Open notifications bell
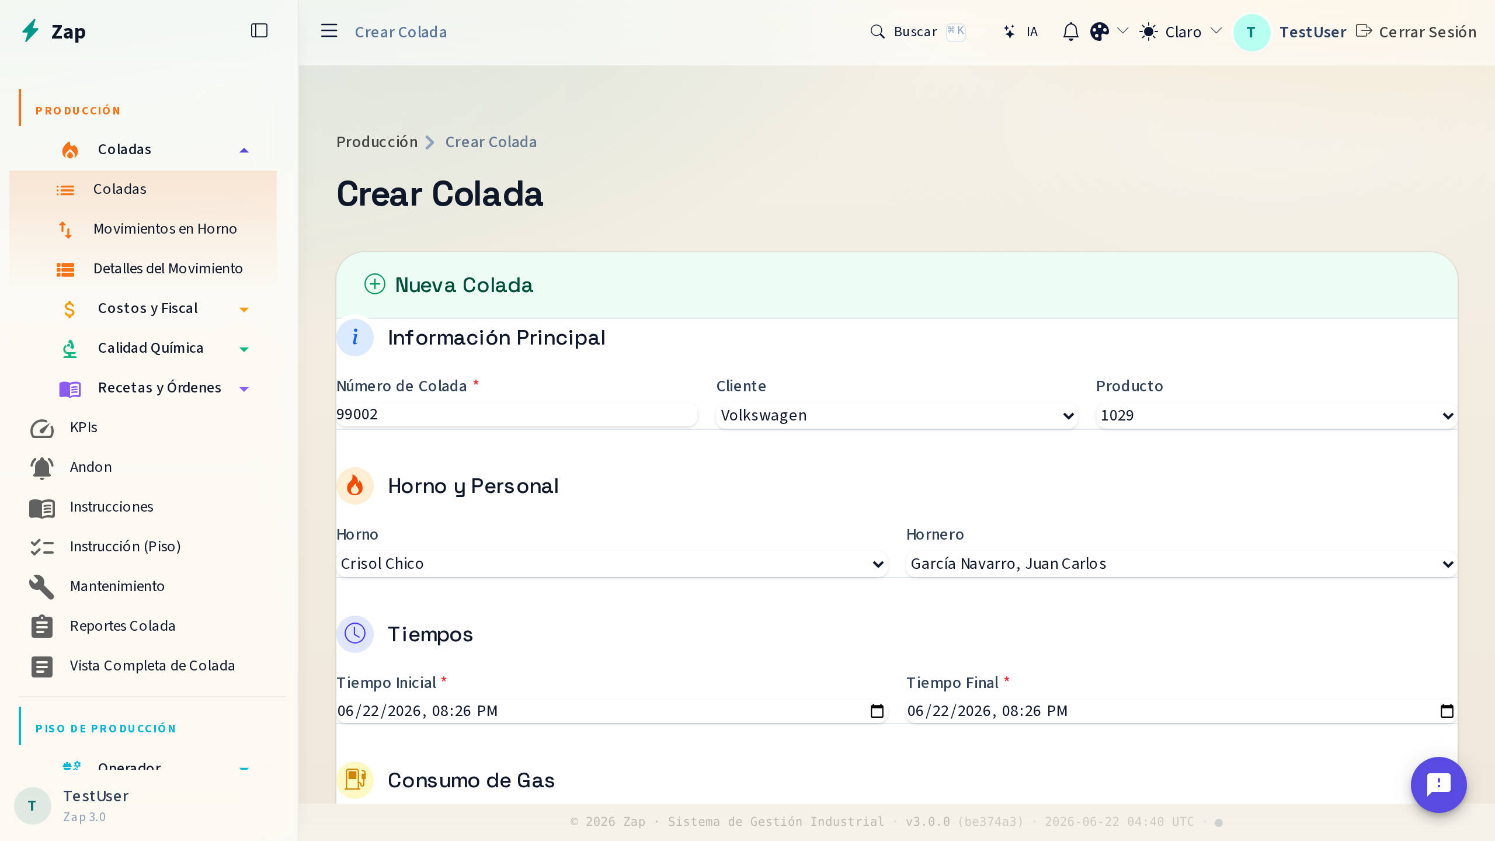The image size is (1495, 841). (1070, 32)
